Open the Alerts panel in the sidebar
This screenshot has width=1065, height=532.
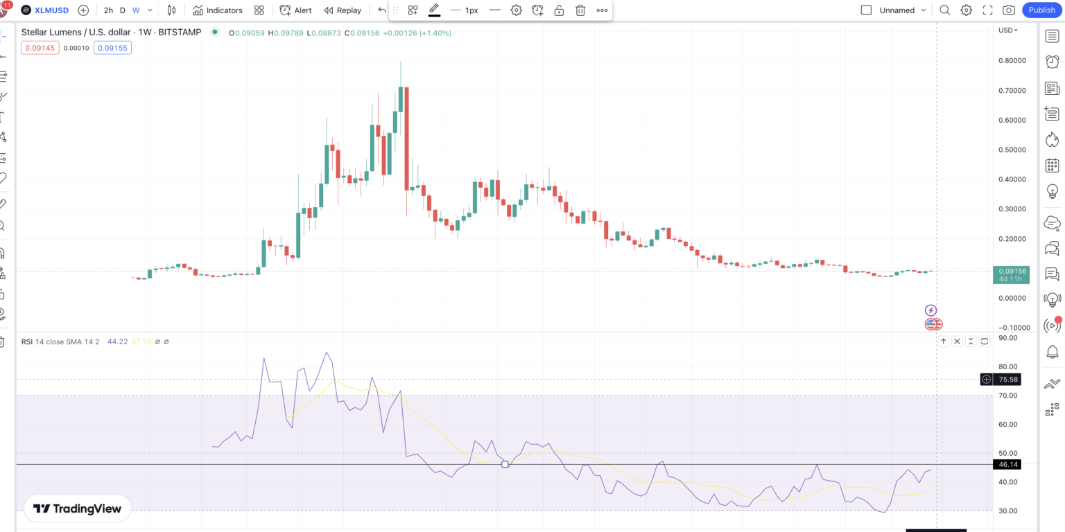coord(1052,62)
